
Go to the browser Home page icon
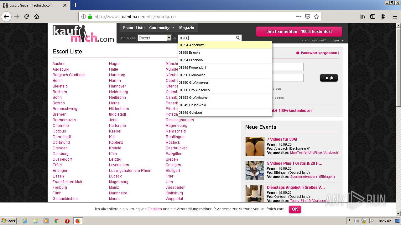37,17
